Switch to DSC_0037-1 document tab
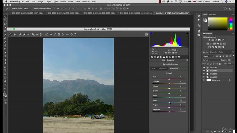 click(x=27, y=13)
